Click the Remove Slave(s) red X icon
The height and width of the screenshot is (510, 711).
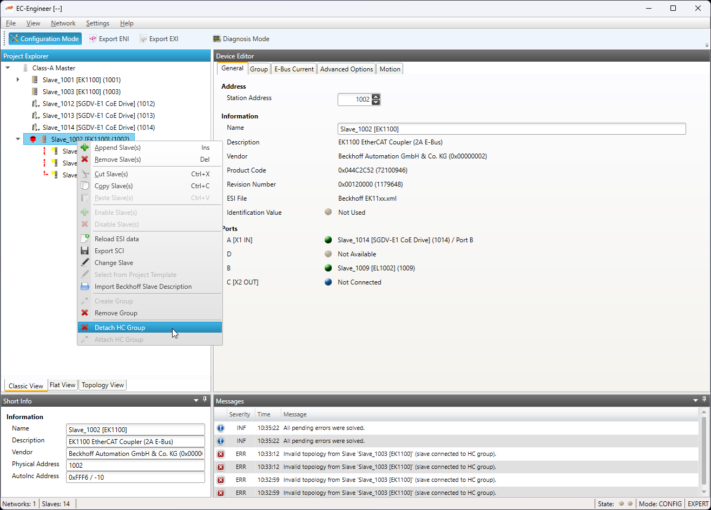[84, 160]
